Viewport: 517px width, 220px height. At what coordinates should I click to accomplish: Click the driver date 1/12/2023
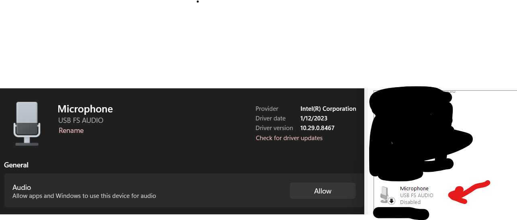[x=314, y=118]
